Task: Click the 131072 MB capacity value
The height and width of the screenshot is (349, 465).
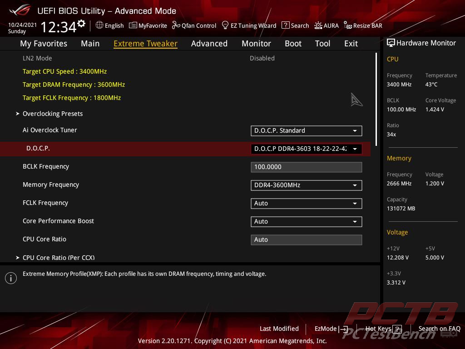Action: [401, 208]
